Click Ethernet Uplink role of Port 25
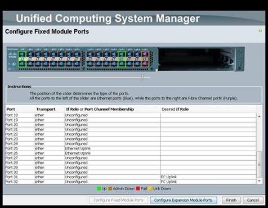Viewport: 268px width, 208px height. click(113, 148)
